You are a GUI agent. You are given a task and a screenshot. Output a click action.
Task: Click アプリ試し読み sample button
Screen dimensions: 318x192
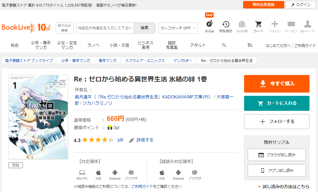(x=277, y=170)
